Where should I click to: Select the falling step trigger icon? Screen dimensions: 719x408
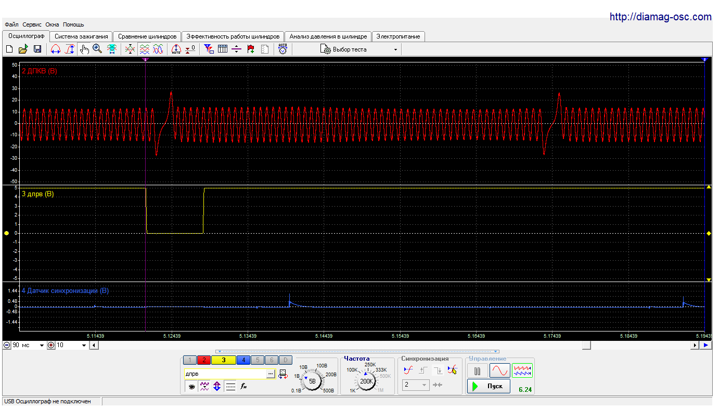click(438, 370)
